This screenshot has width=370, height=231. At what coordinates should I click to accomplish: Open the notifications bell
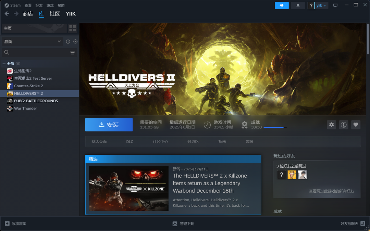[x=298, y=5]
